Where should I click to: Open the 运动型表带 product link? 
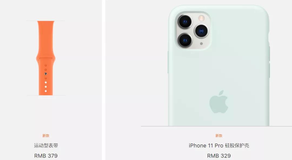coord(46,145)
